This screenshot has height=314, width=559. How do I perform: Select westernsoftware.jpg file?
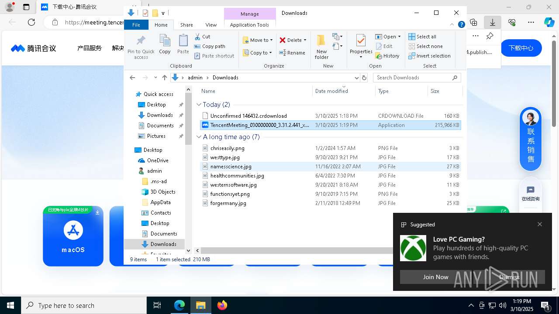(330, 185)
